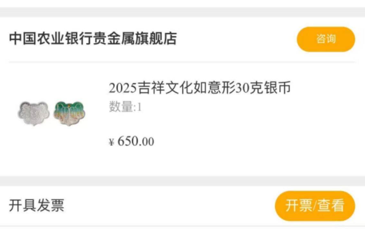
Task: Click the 2025 year in the product title
Action: pyautogui.click(x=123, y=88)
